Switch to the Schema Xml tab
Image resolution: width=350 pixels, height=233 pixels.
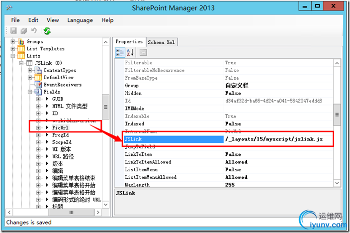(162, 42)
